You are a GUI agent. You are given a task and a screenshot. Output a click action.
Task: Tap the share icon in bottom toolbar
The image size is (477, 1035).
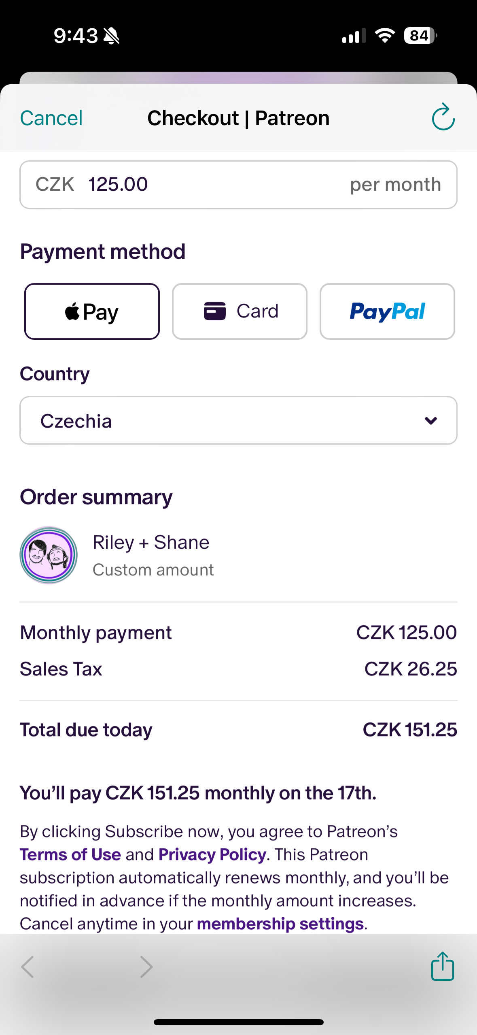(x=442, y=966)
